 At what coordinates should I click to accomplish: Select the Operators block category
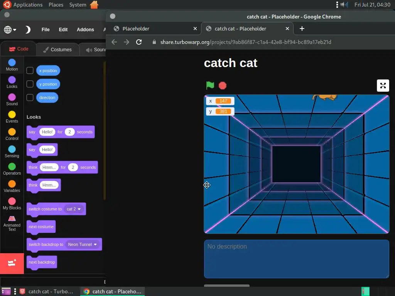(12, 169)
